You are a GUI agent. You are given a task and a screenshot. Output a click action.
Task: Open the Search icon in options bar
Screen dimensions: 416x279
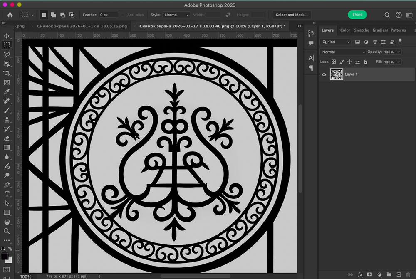[387, 15]
